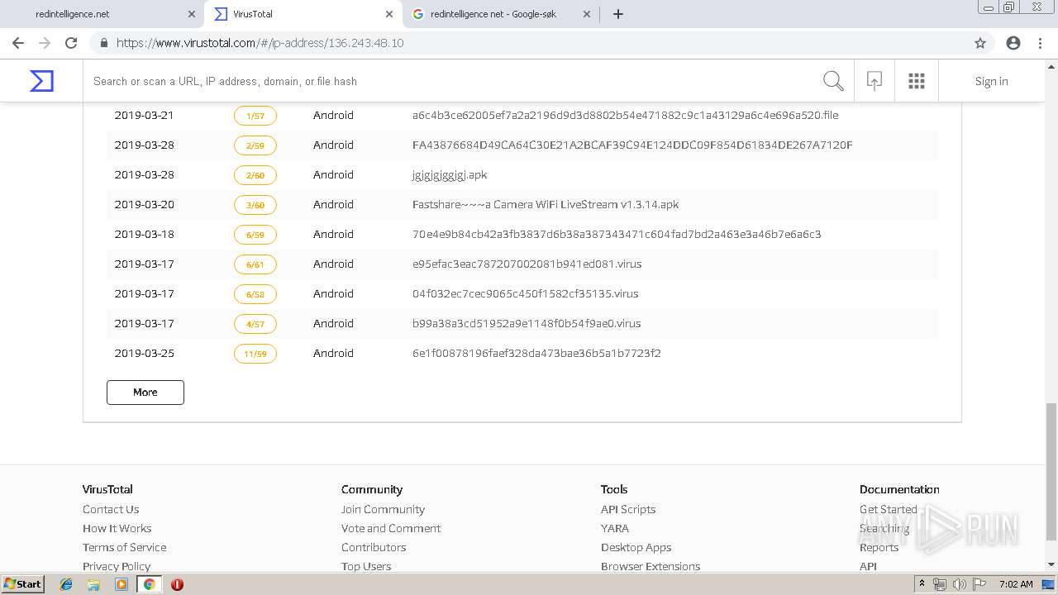Image resolution: width=1058 pixels, height=595 pixels.
Task: Open the Get Started documentation link
Action: click(x=889, y=509)
